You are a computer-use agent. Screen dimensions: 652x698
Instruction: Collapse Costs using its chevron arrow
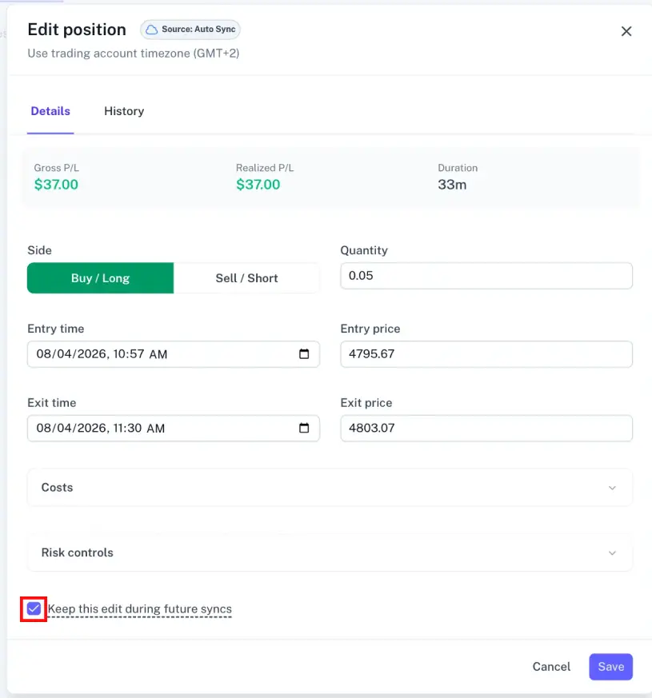pyautogui.click(x=612, y=487)
